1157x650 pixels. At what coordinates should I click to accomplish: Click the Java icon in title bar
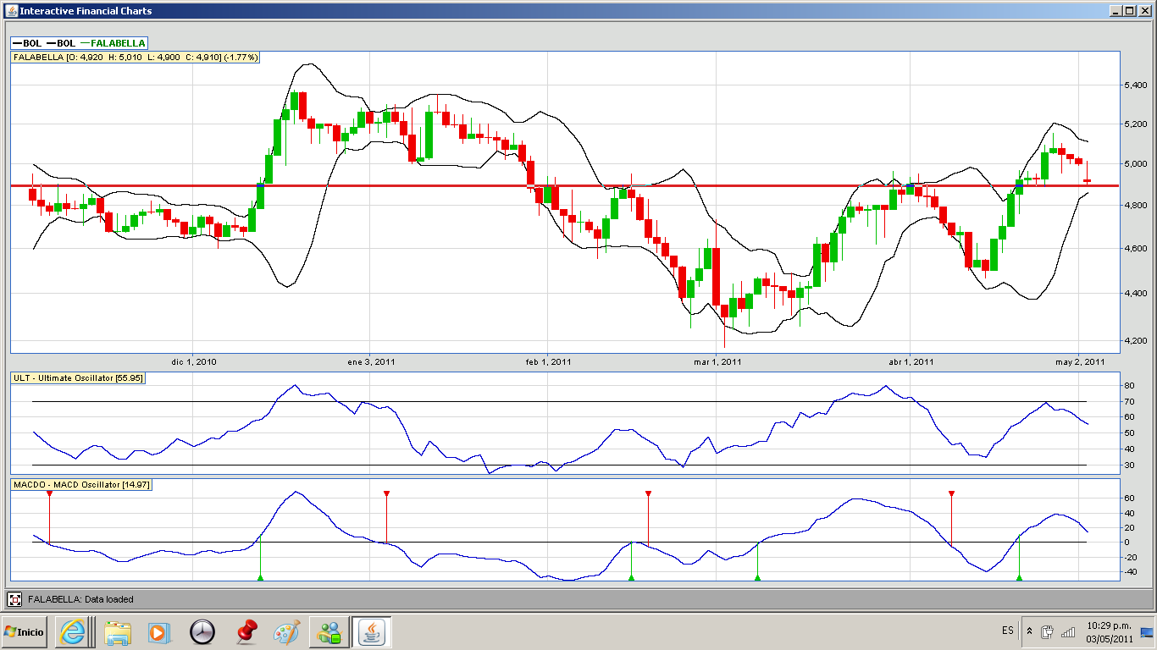tap(10, 11)
